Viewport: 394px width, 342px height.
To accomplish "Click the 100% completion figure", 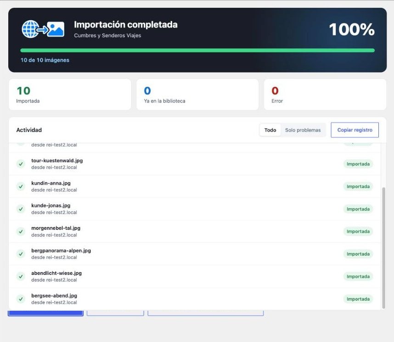I will 352,29.
